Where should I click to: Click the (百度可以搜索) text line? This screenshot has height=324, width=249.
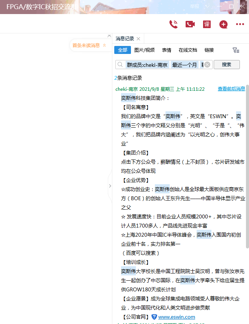point(141,253)
